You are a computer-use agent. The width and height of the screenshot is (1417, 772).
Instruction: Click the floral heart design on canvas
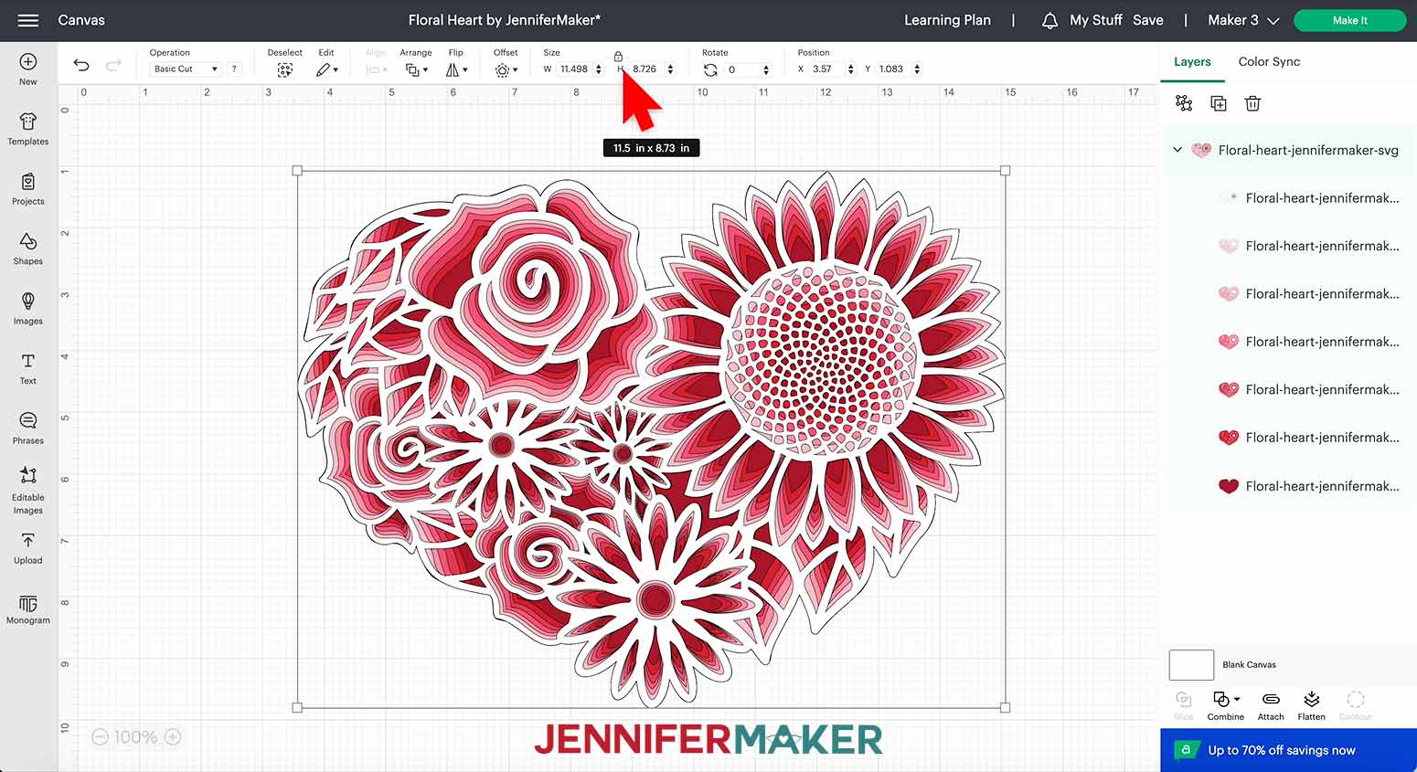pos(651,439)
